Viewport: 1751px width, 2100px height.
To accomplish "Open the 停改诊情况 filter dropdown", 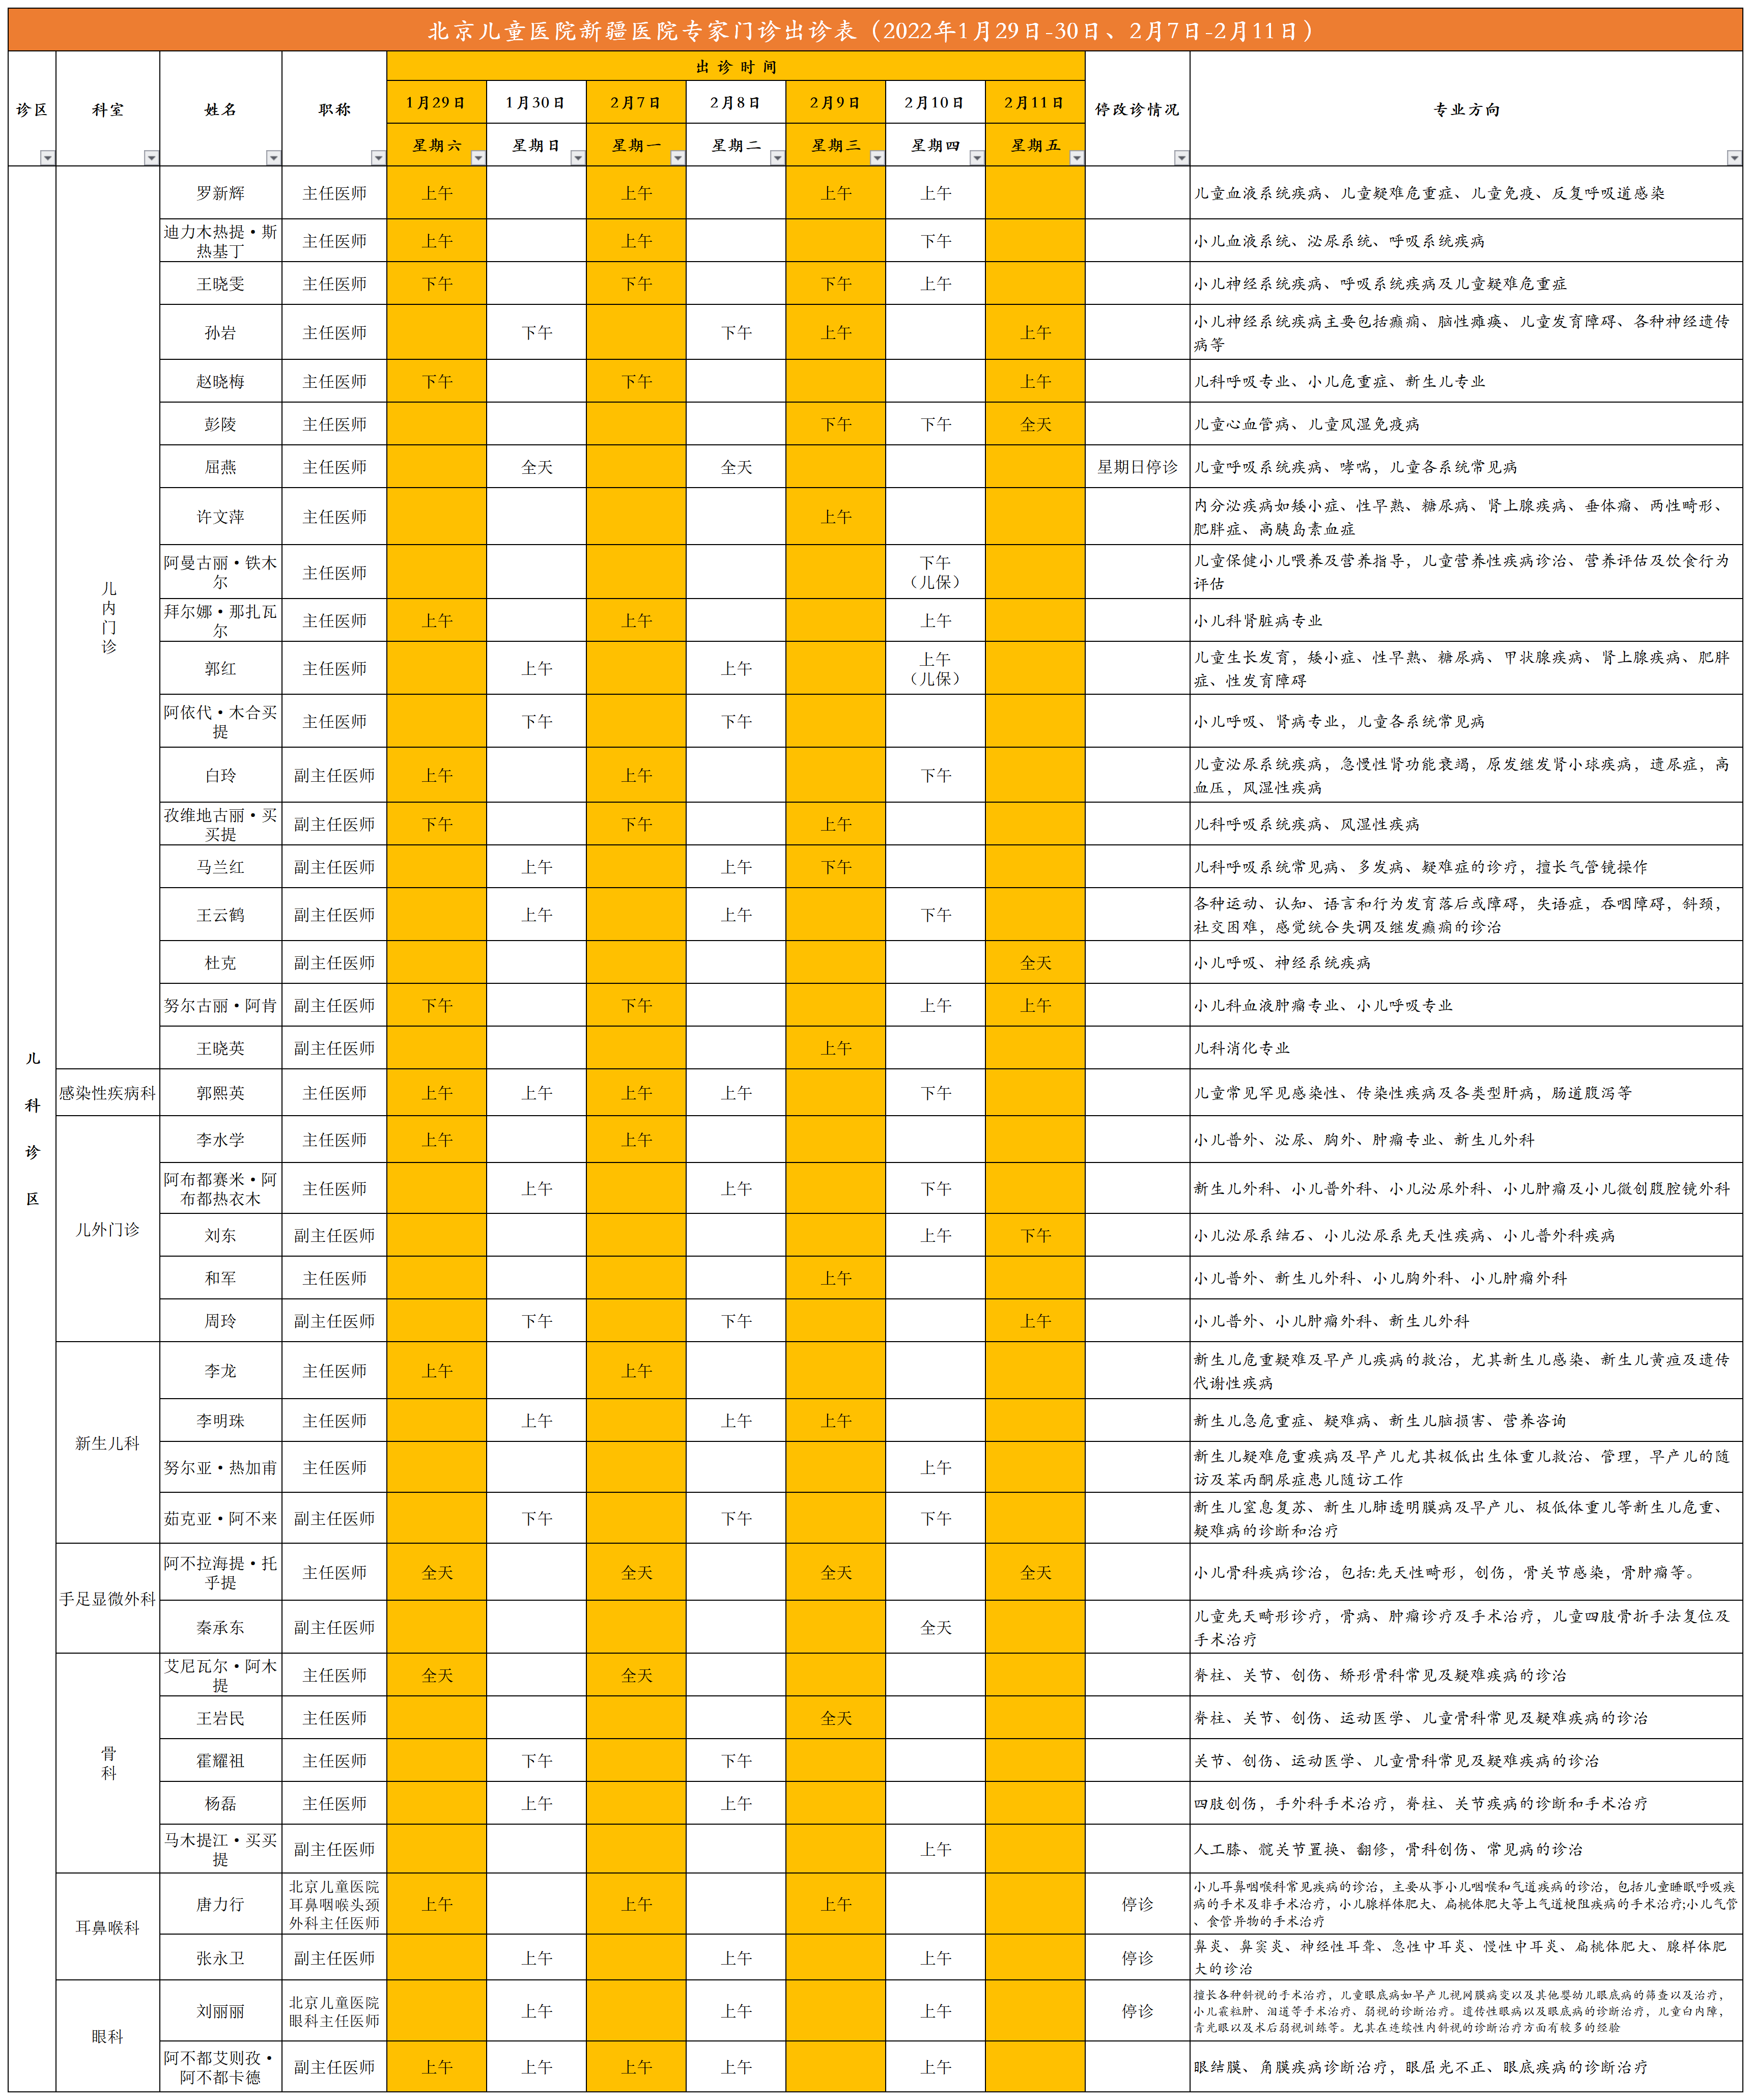I will click(1181, 158).
